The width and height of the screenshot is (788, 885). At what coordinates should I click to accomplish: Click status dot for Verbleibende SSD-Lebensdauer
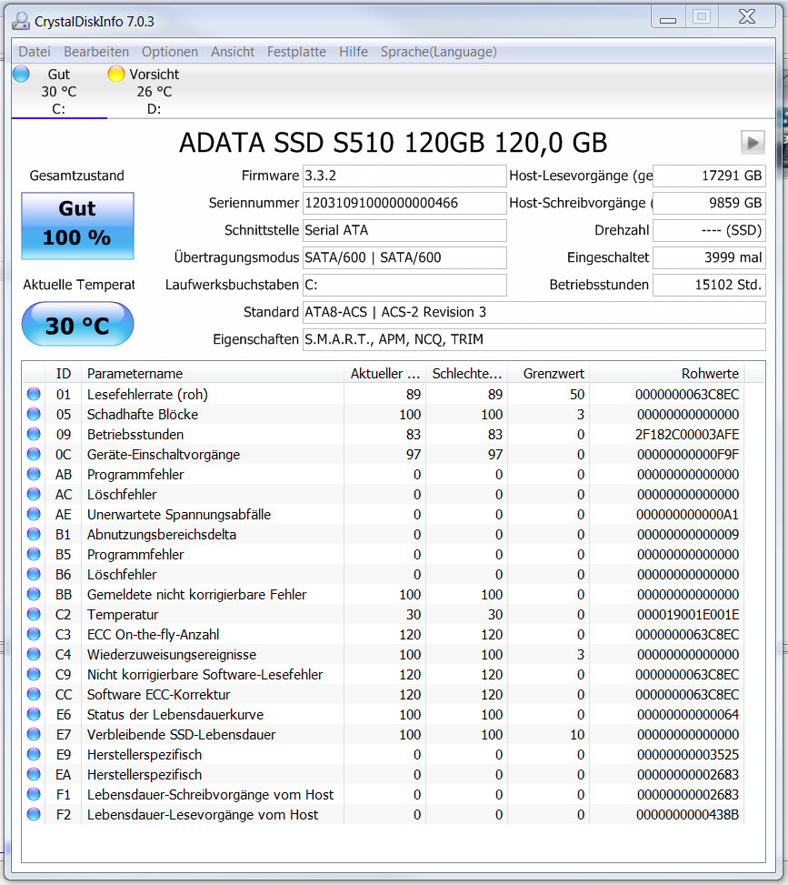click(x=34, y=734)
